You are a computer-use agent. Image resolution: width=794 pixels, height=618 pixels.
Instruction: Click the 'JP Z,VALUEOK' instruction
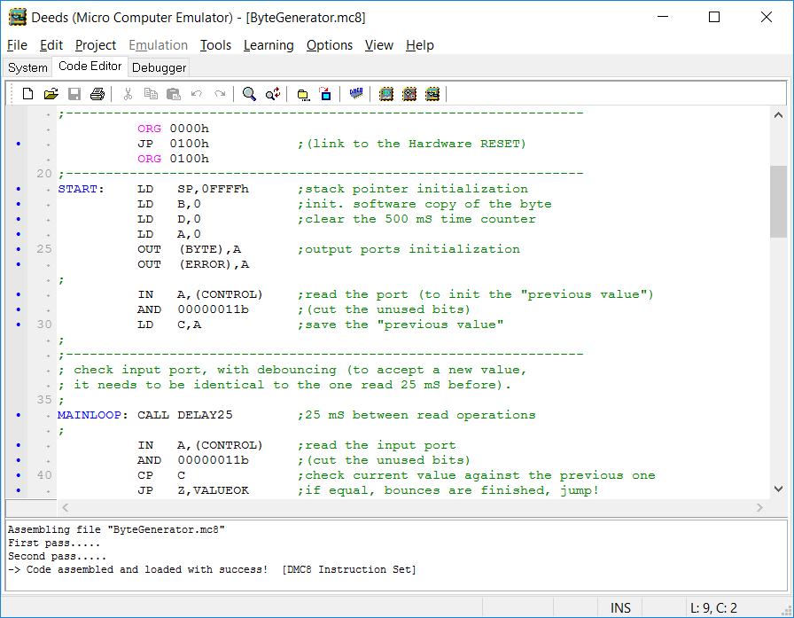point(193,490)
